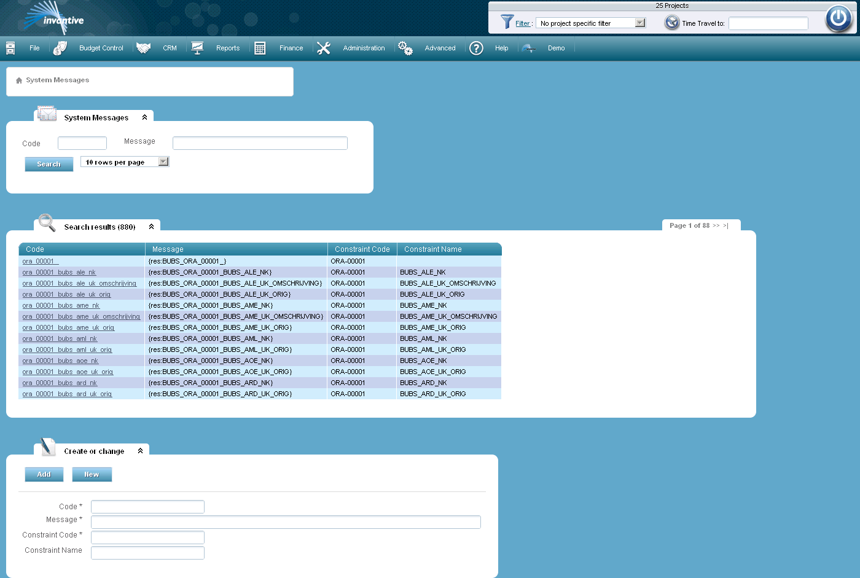
Task: Click the Time Travel globe icon
Action: [x=672, y=23]
